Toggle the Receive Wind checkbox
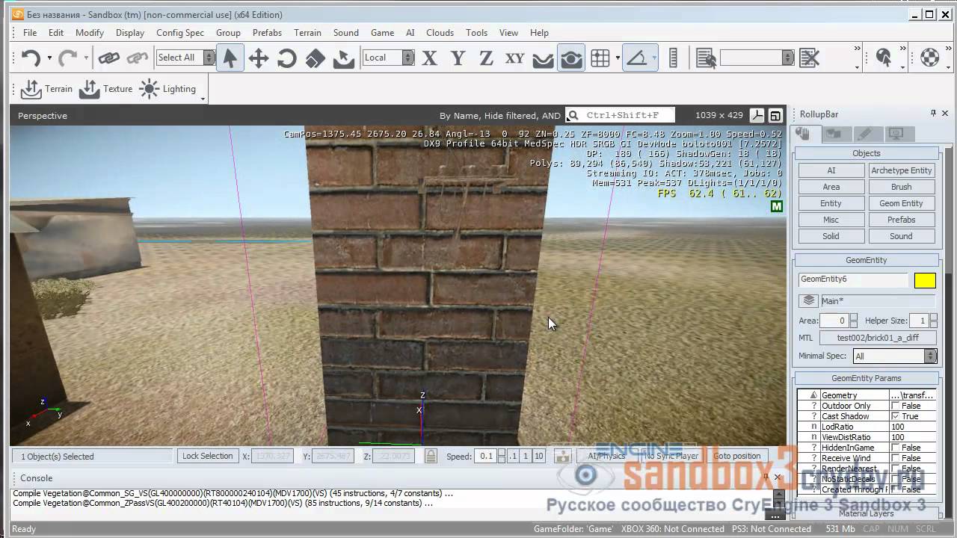The width and height of the screenshot is (957, 538). coord(895,458)
